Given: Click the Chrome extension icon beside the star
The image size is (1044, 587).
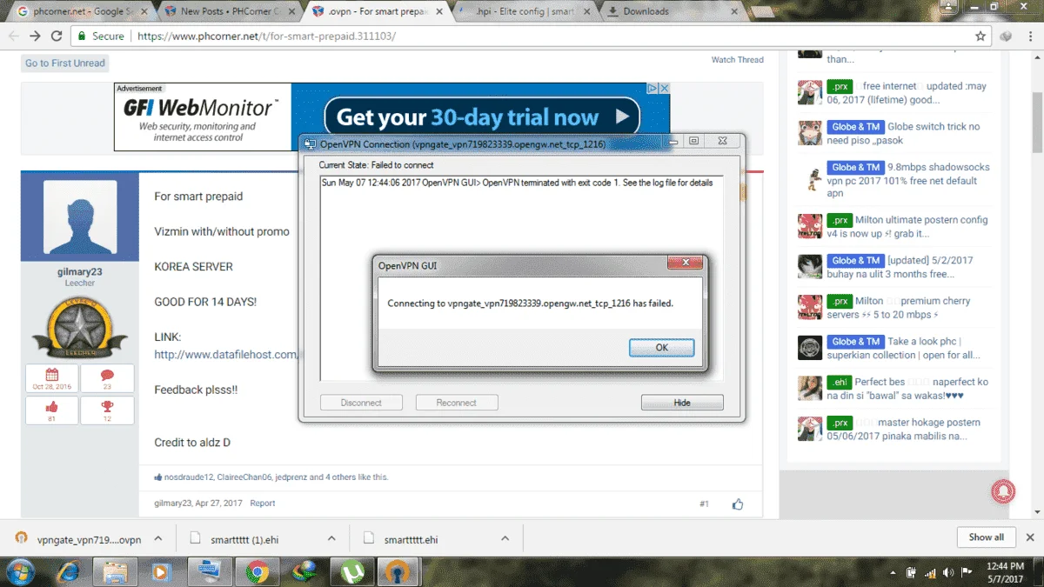Looking at the screenshot, I should coord(1007,37).
